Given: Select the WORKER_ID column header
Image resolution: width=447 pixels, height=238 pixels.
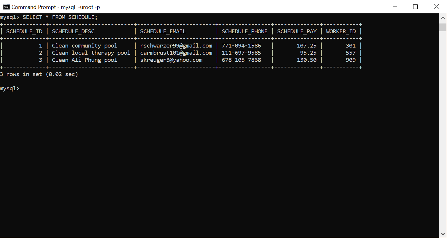Looking at the screenshot, I should coord(341,31).
